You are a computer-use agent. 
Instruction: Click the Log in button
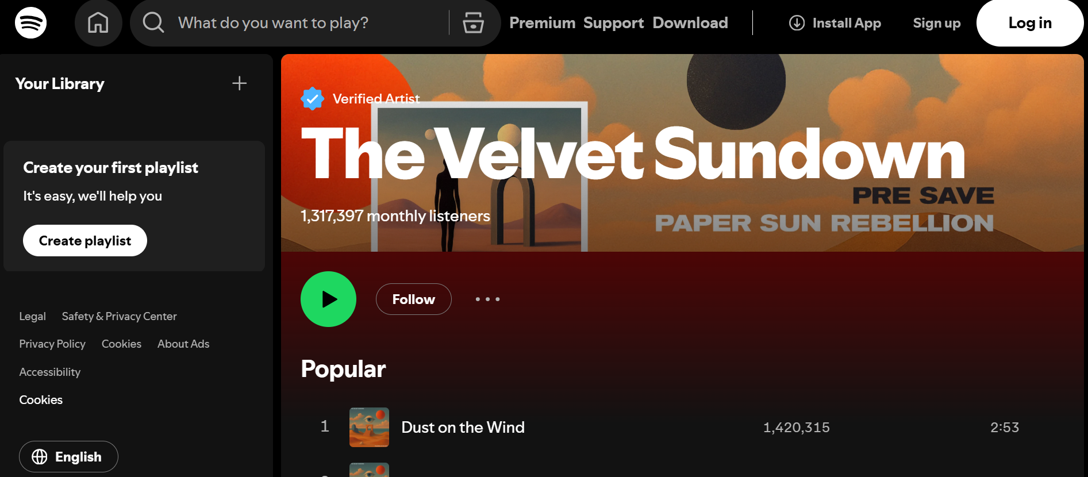point(1030,23)
